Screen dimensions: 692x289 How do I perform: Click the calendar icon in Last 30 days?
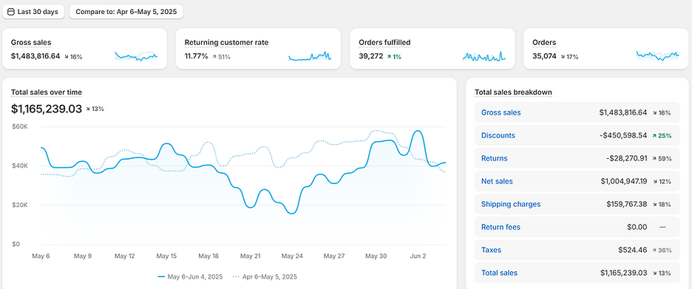point(11,12)
